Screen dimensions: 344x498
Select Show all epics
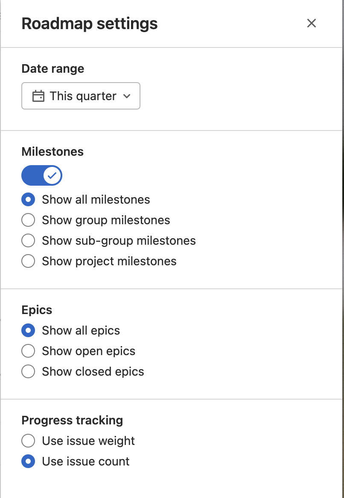click(28, 330)
